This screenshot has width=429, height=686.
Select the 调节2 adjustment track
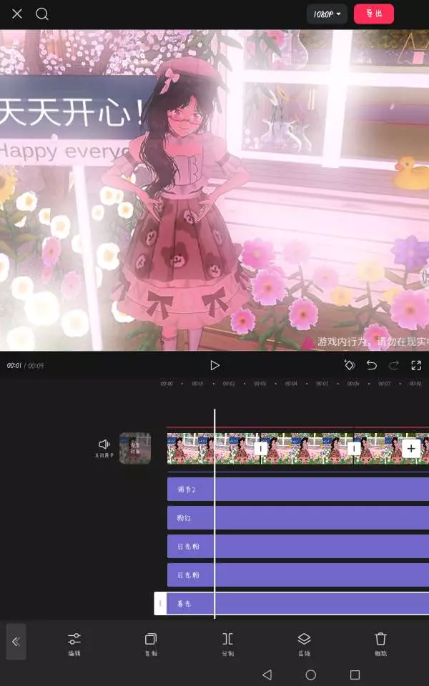coord(297,489)
